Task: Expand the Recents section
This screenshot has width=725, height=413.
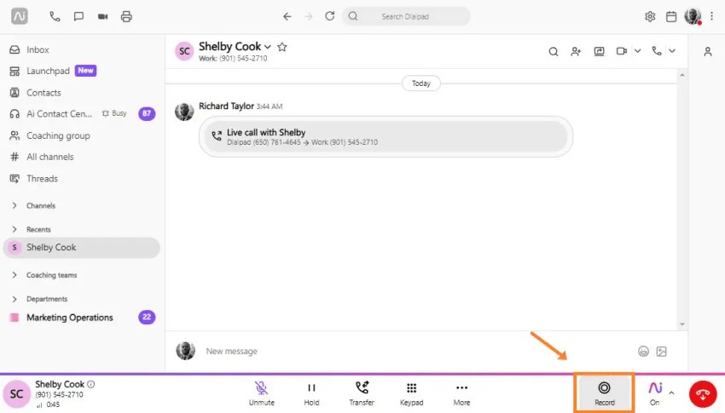Action: pos(14,229)
